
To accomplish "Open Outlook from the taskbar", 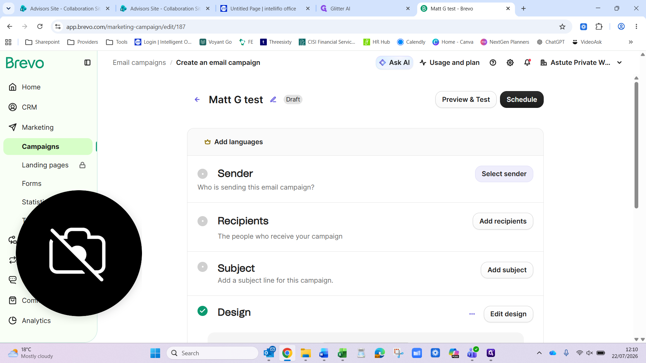I will click(x=269, y=353).
